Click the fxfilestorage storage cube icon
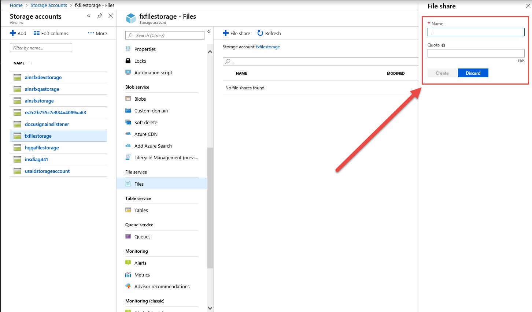 point(131,18)
